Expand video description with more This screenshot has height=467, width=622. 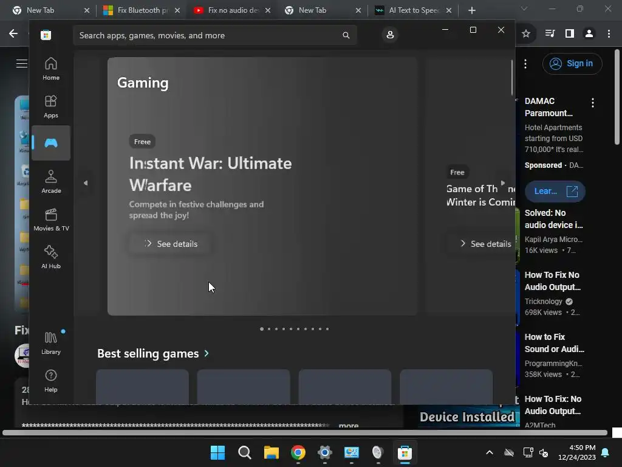click(x=349, y=425)
